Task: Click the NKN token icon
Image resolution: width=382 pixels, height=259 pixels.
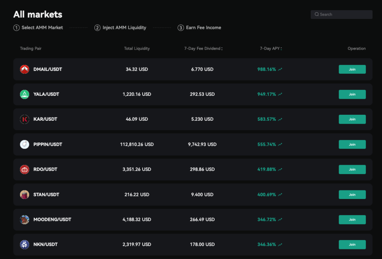Action: (24, 244)
